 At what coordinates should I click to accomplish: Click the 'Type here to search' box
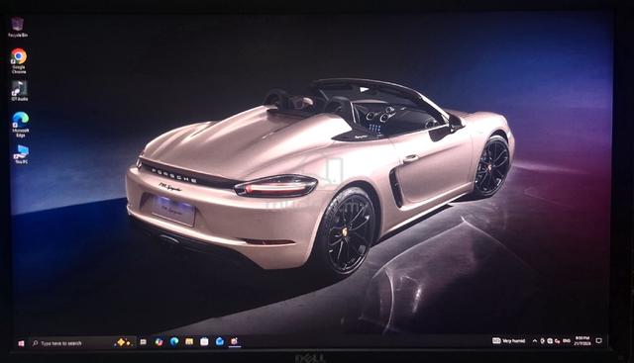[72, 343]
